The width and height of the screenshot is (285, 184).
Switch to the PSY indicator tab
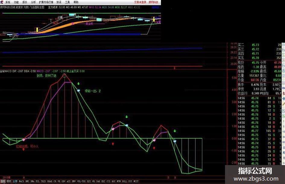[130, 181]
